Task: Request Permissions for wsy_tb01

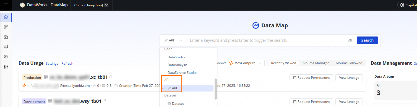Action: click(x=311, y=101)
